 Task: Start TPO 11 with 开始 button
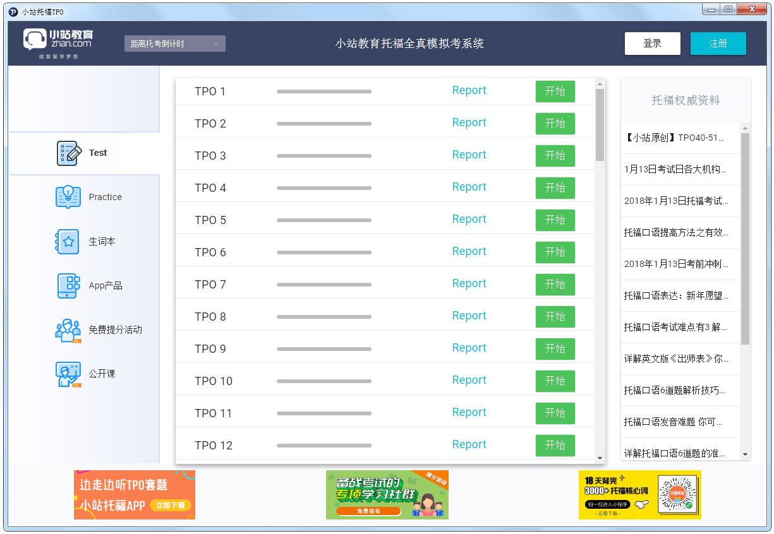point(555,413)
